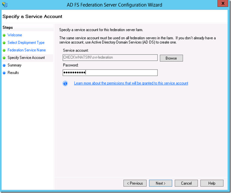Go to the Welcome step
The width and height of the screenshot is (231, 193).
[15, 35]
